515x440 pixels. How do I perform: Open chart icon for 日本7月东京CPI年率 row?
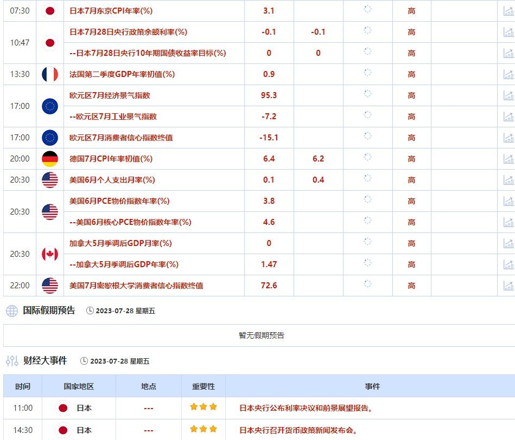click(x=508, y=11)
